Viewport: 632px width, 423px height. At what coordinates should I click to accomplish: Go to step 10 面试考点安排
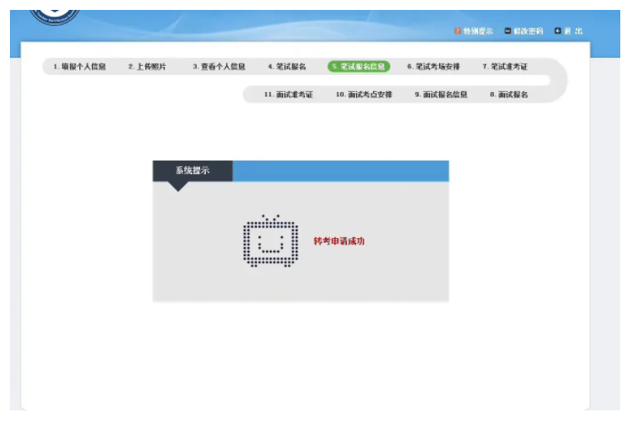(364, 95)
